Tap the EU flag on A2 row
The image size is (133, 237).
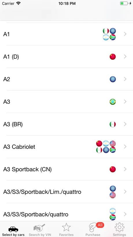[113, 79]
